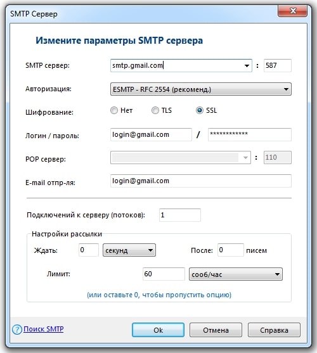Select the SSL encryption option
Screen dimensions: 317x353
coord(200,110)
